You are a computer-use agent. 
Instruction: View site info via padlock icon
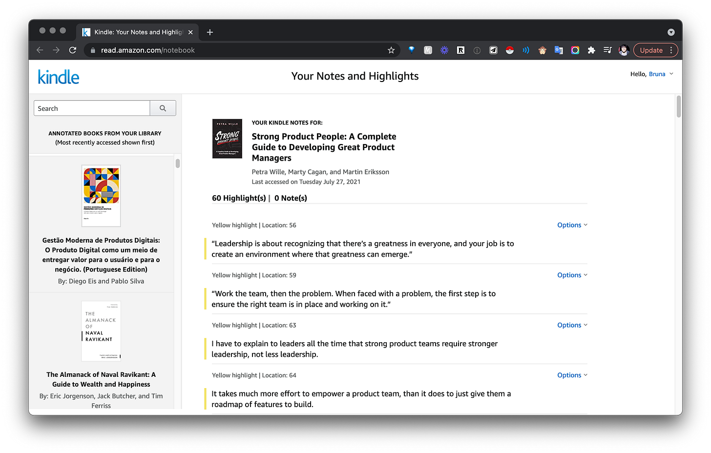coord(93,50)
